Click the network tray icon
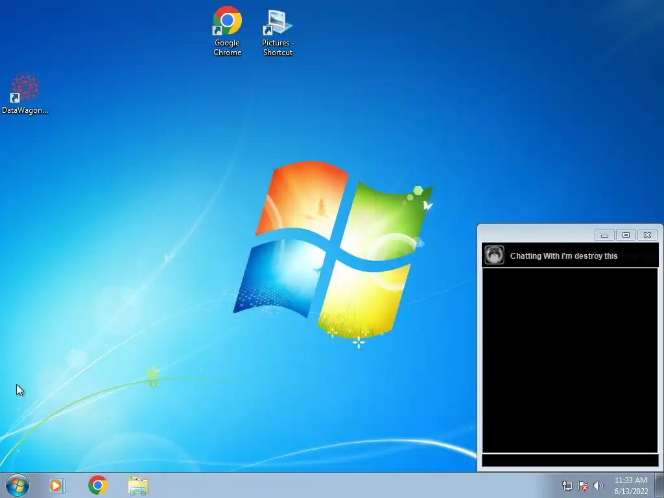Image resolution: width=664 pixels, height=498 pixels. click(567, 486)
